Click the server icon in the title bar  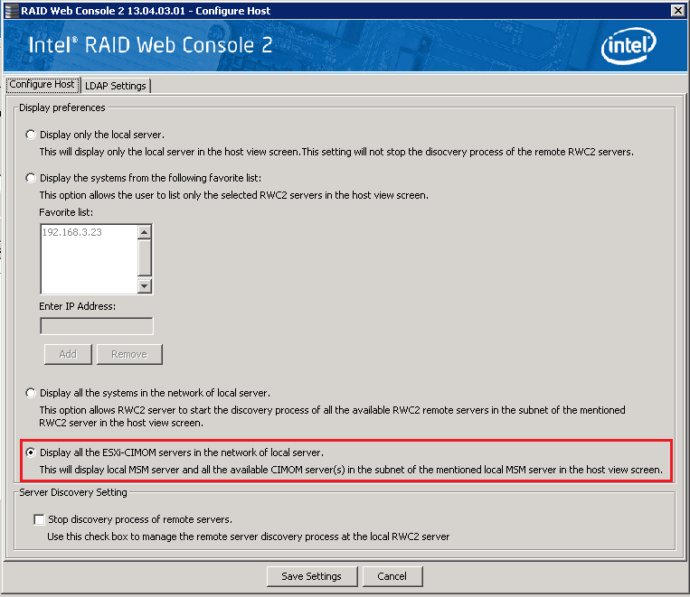pyautogui.click(x=12, y=11)
